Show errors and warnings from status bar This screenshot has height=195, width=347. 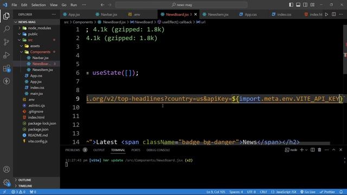pos(18,192)
